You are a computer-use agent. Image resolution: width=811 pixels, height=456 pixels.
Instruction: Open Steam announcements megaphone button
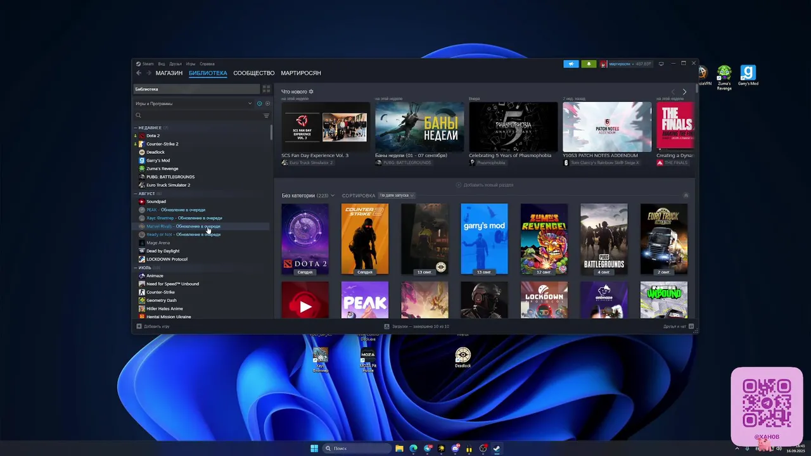[x=571, y=64]
